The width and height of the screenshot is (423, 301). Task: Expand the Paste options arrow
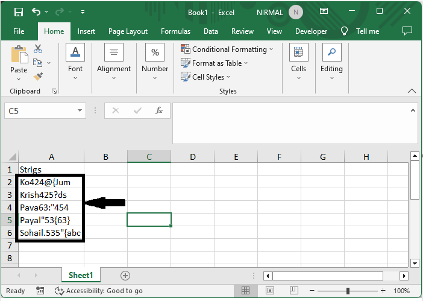pos(19,80)
